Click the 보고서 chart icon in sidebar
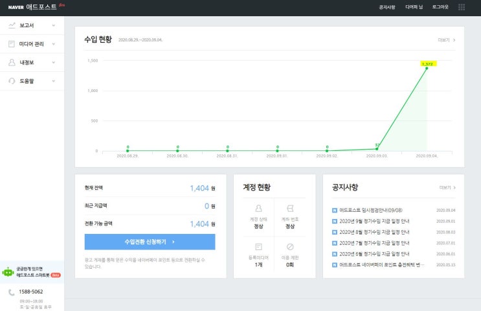This screenshot has width=481, height=311. click(12, 25)
